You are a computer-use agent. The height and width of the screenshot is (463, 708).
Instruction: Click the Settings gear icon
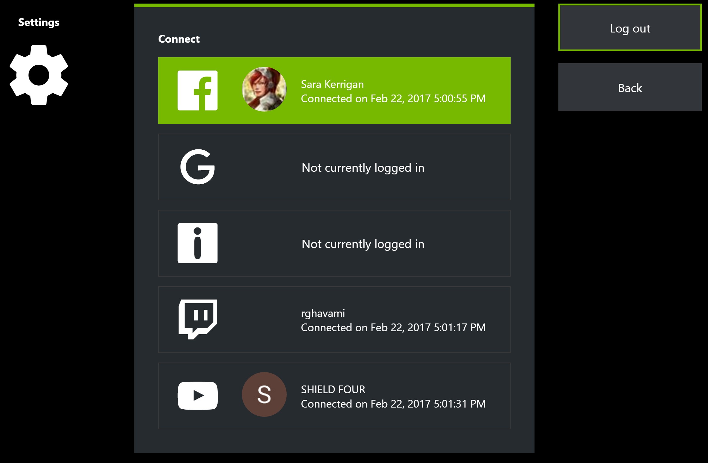(39, 75)
